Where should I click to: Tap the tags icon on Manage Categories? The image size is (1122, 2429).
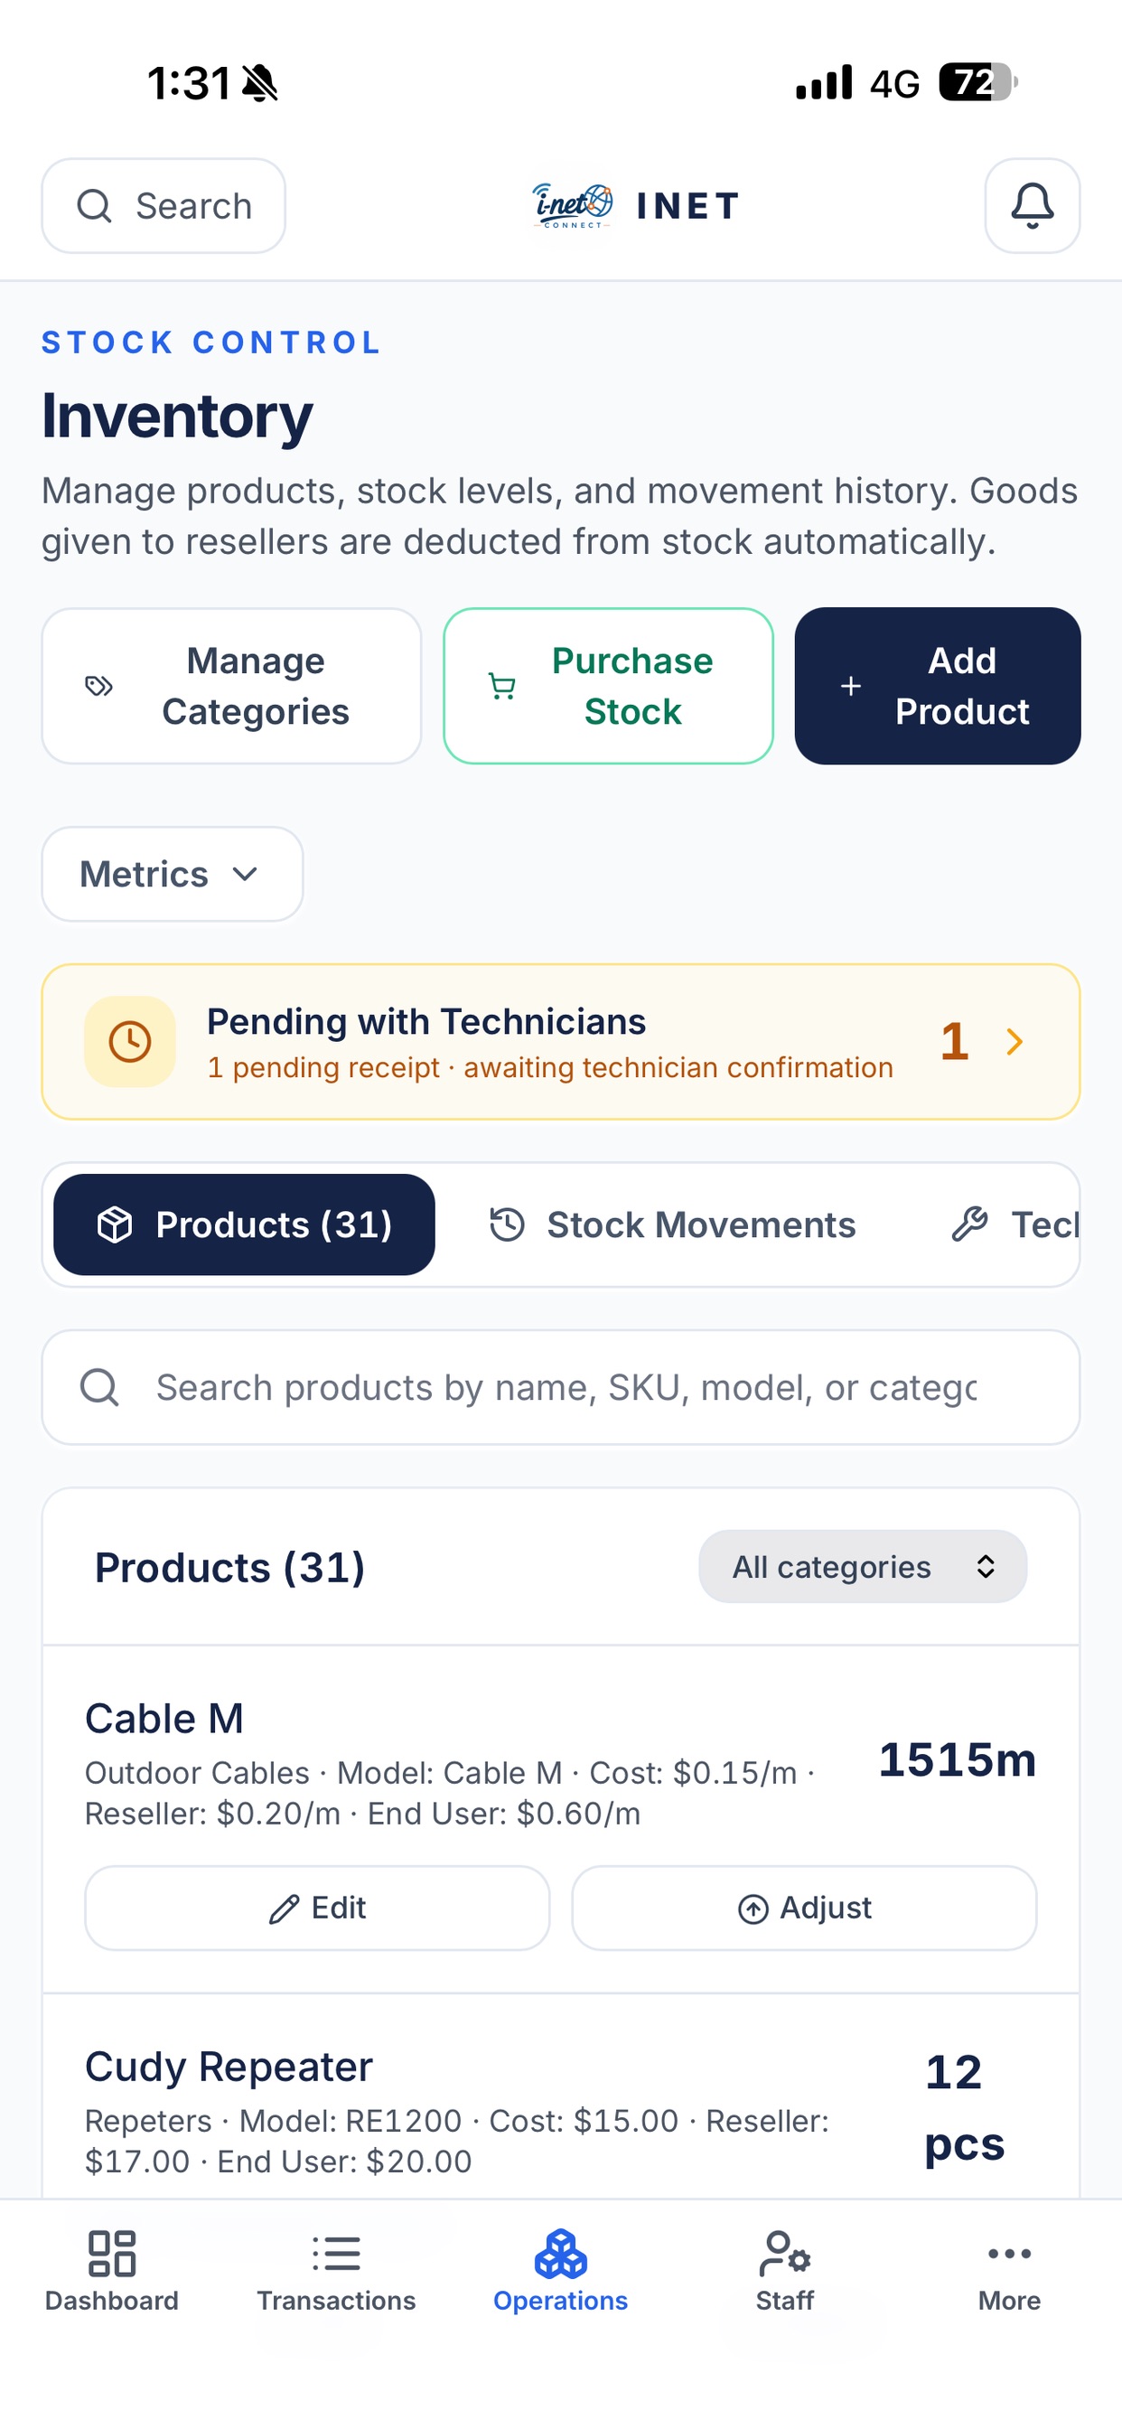pos(99,686)
